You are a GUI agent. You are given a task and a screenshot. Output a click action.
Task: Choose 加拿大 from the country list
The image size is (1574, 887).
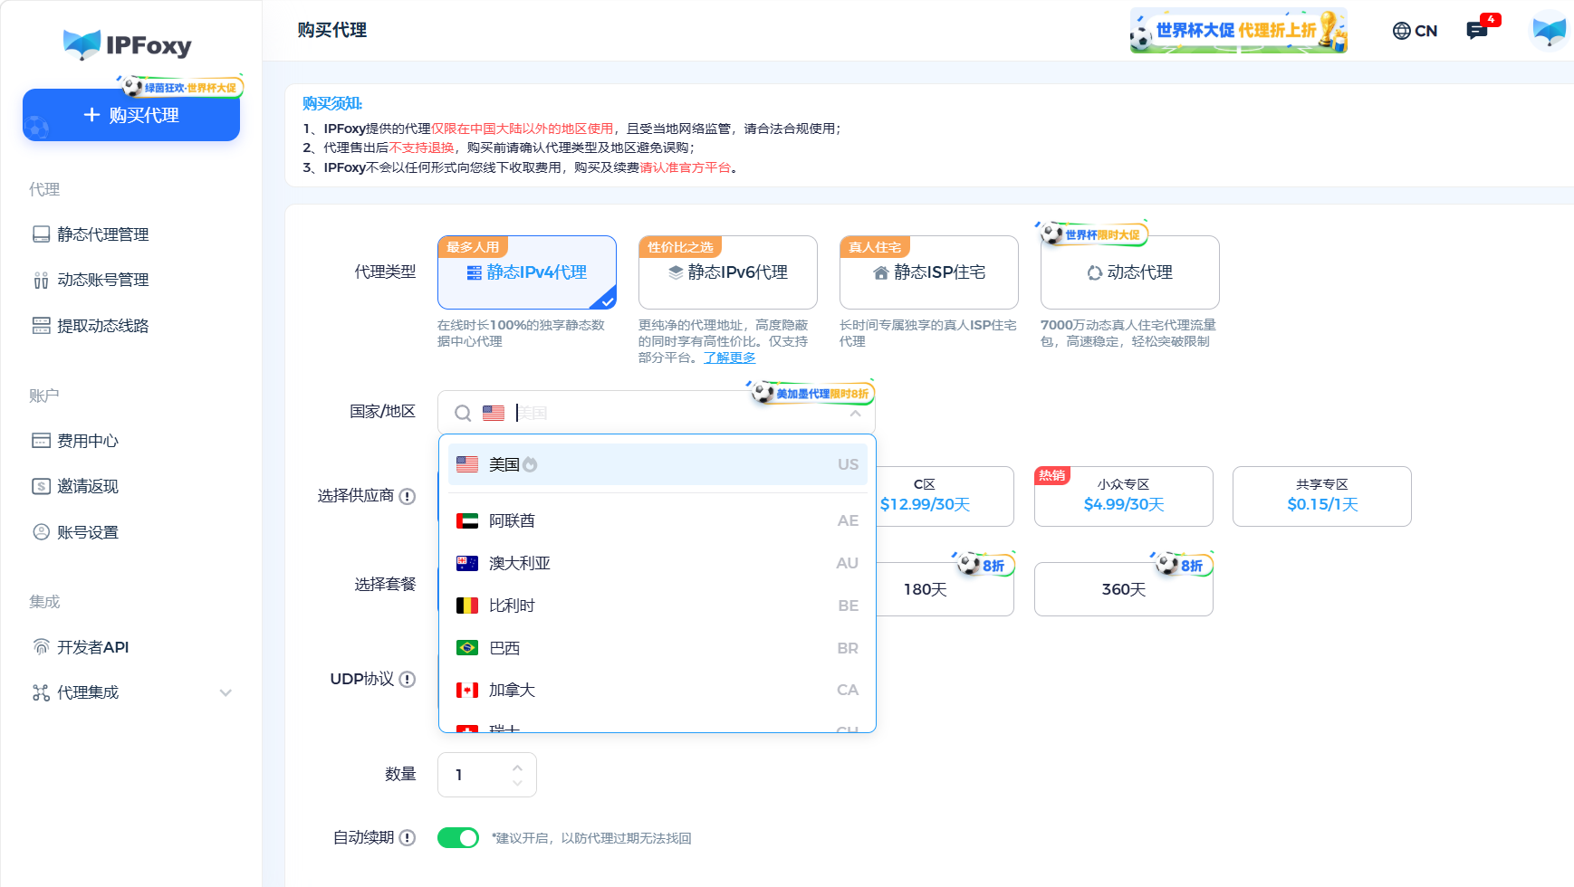658,690
